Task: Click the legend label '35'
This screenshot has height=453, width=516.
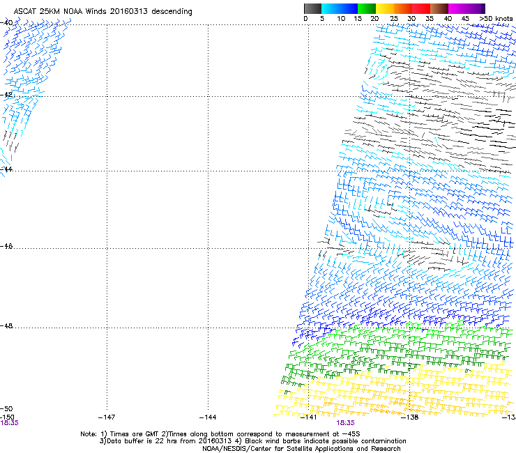Action: pyautogui.click(x=430, y=19)
